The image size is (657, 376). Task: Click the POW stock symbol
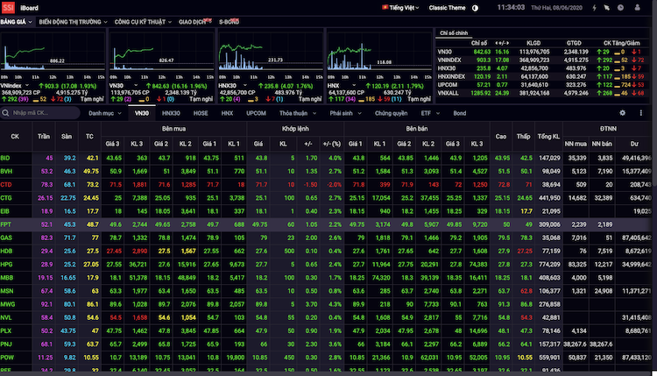7,358
